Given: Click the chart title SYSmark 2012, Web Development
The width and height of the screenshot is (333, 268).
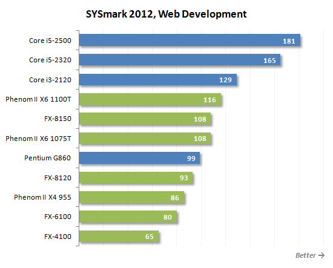Looking at the screenshot, I should coord(166,15).
